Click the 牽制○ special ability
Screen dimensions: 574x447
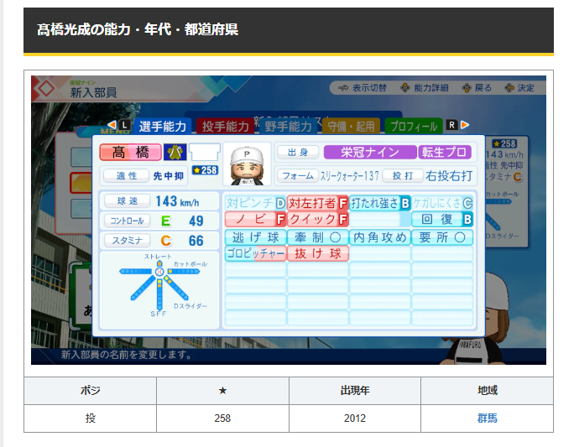coord(318,237)
